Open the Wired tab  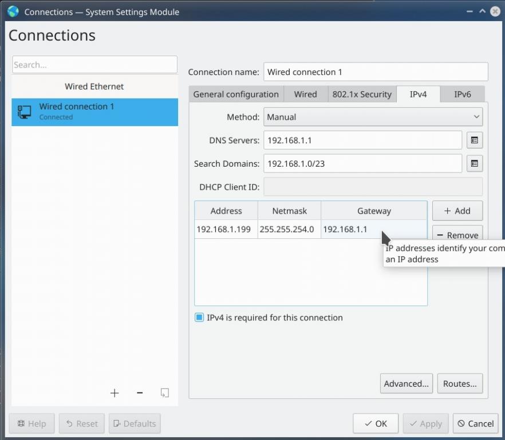coord(305,95)
